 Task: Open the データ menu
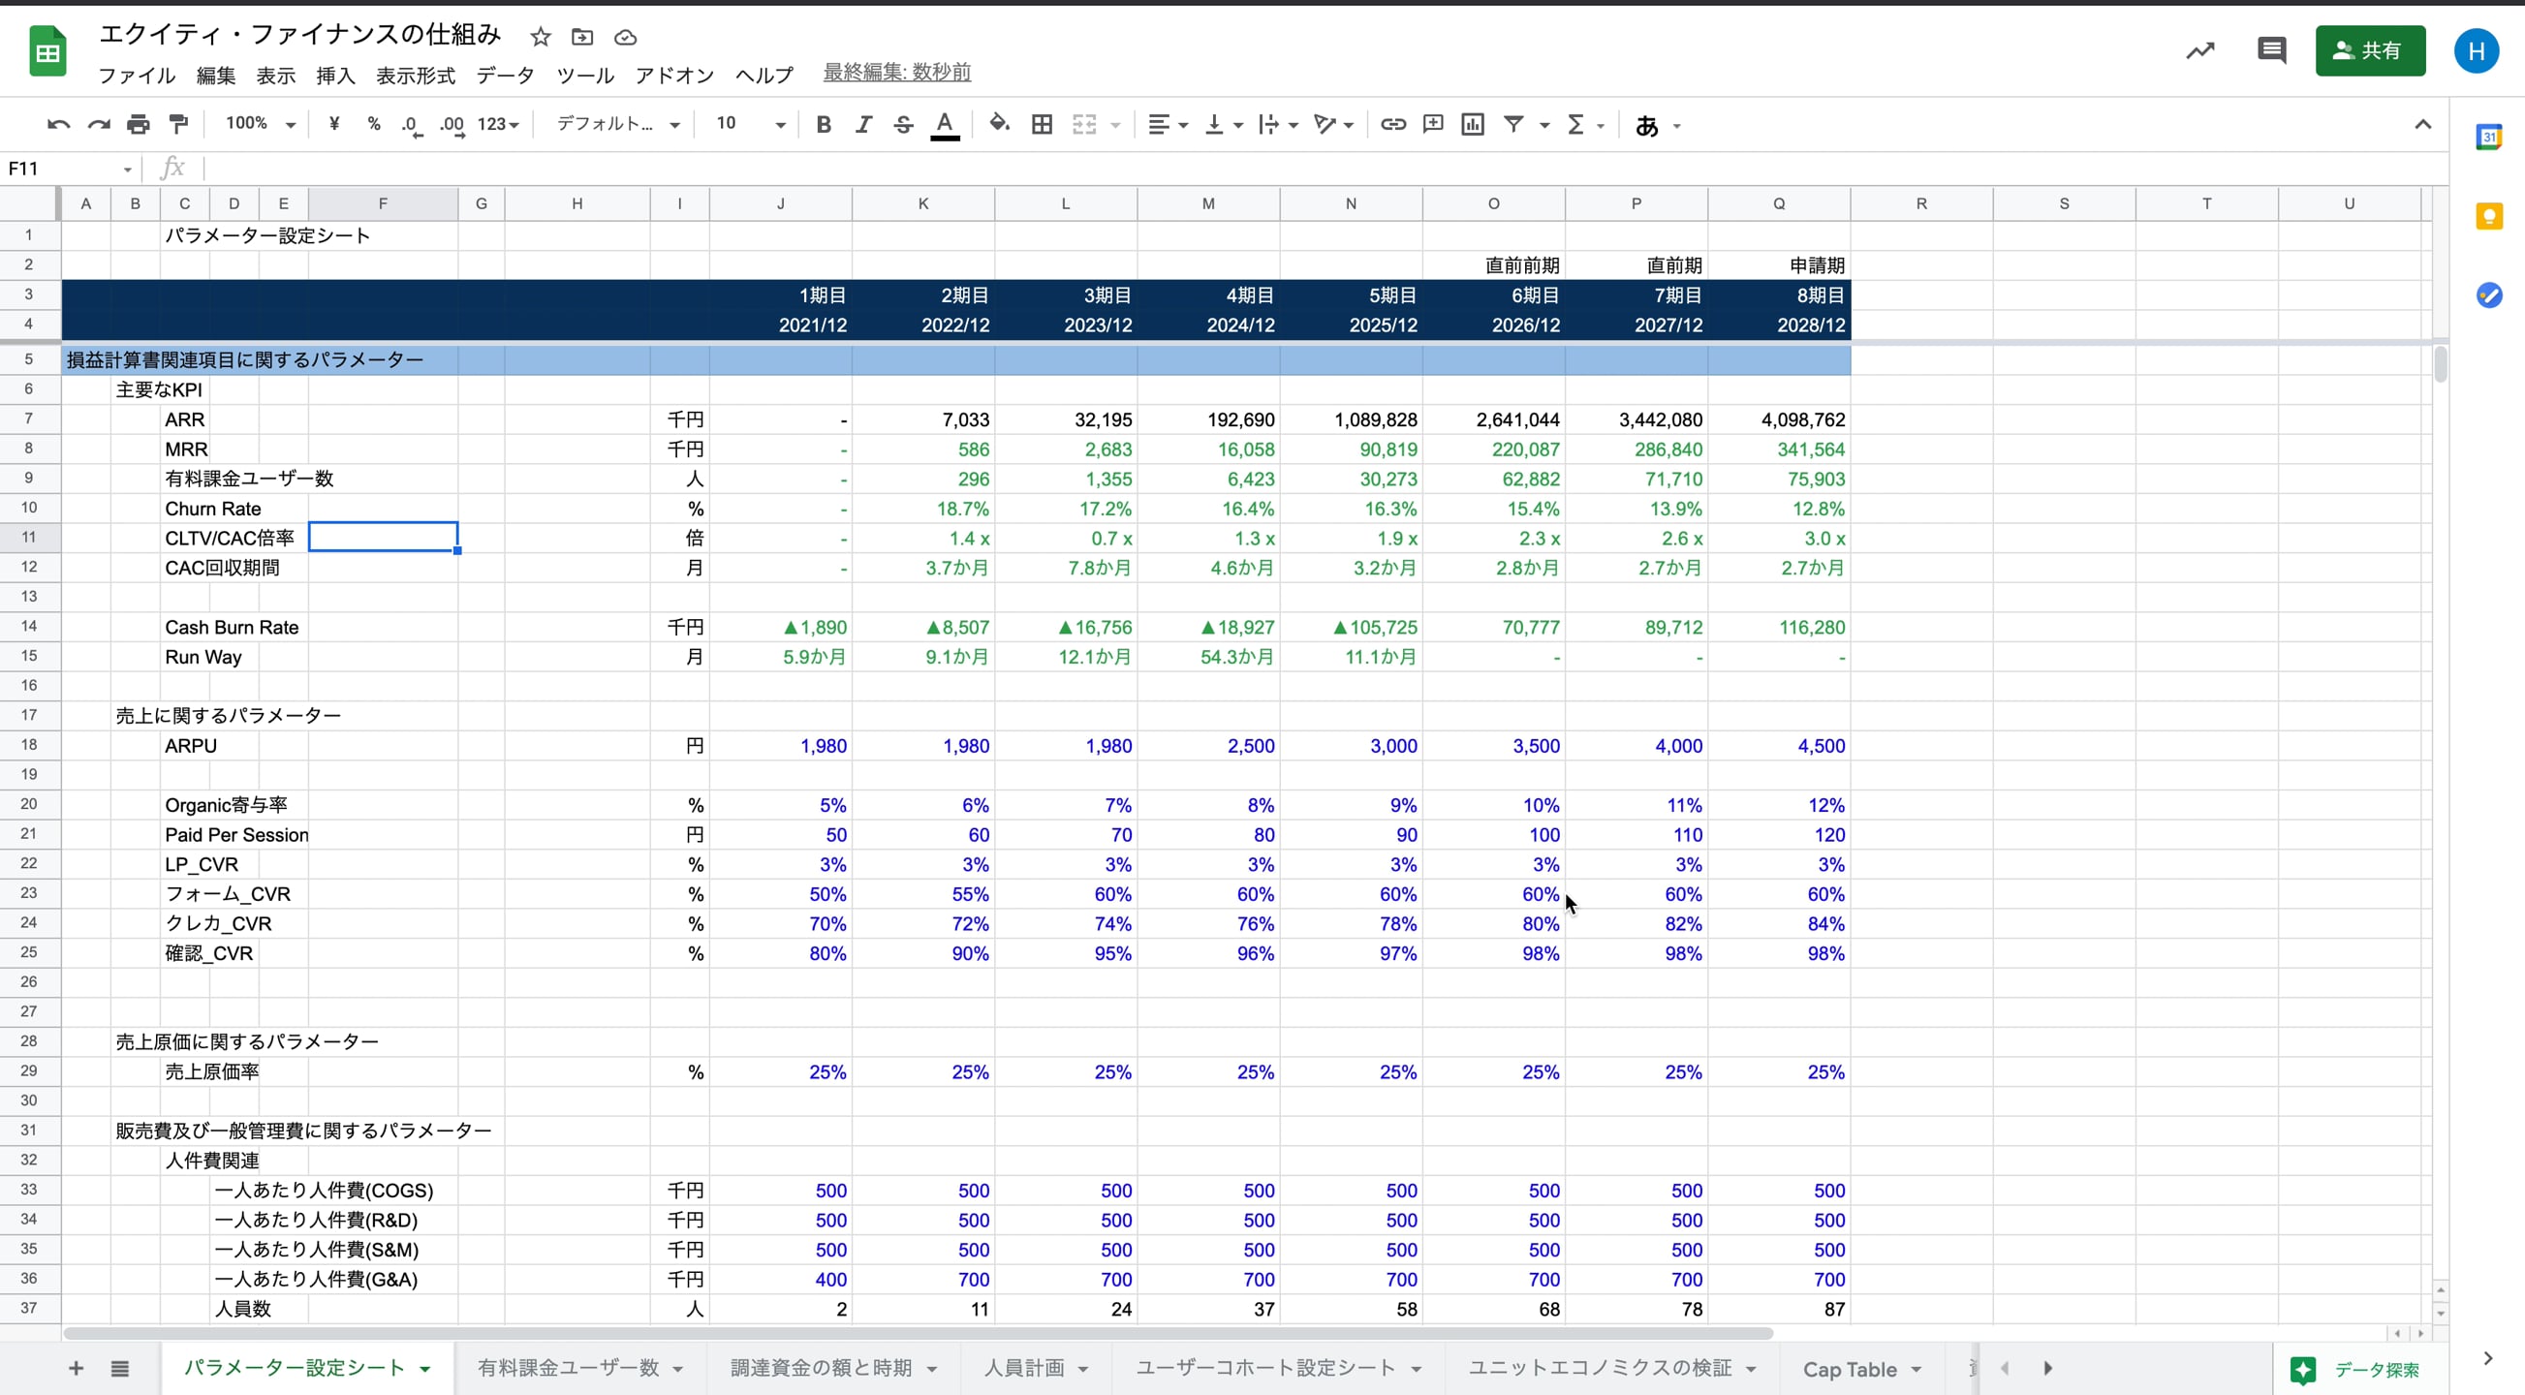[x=505, y=76]
